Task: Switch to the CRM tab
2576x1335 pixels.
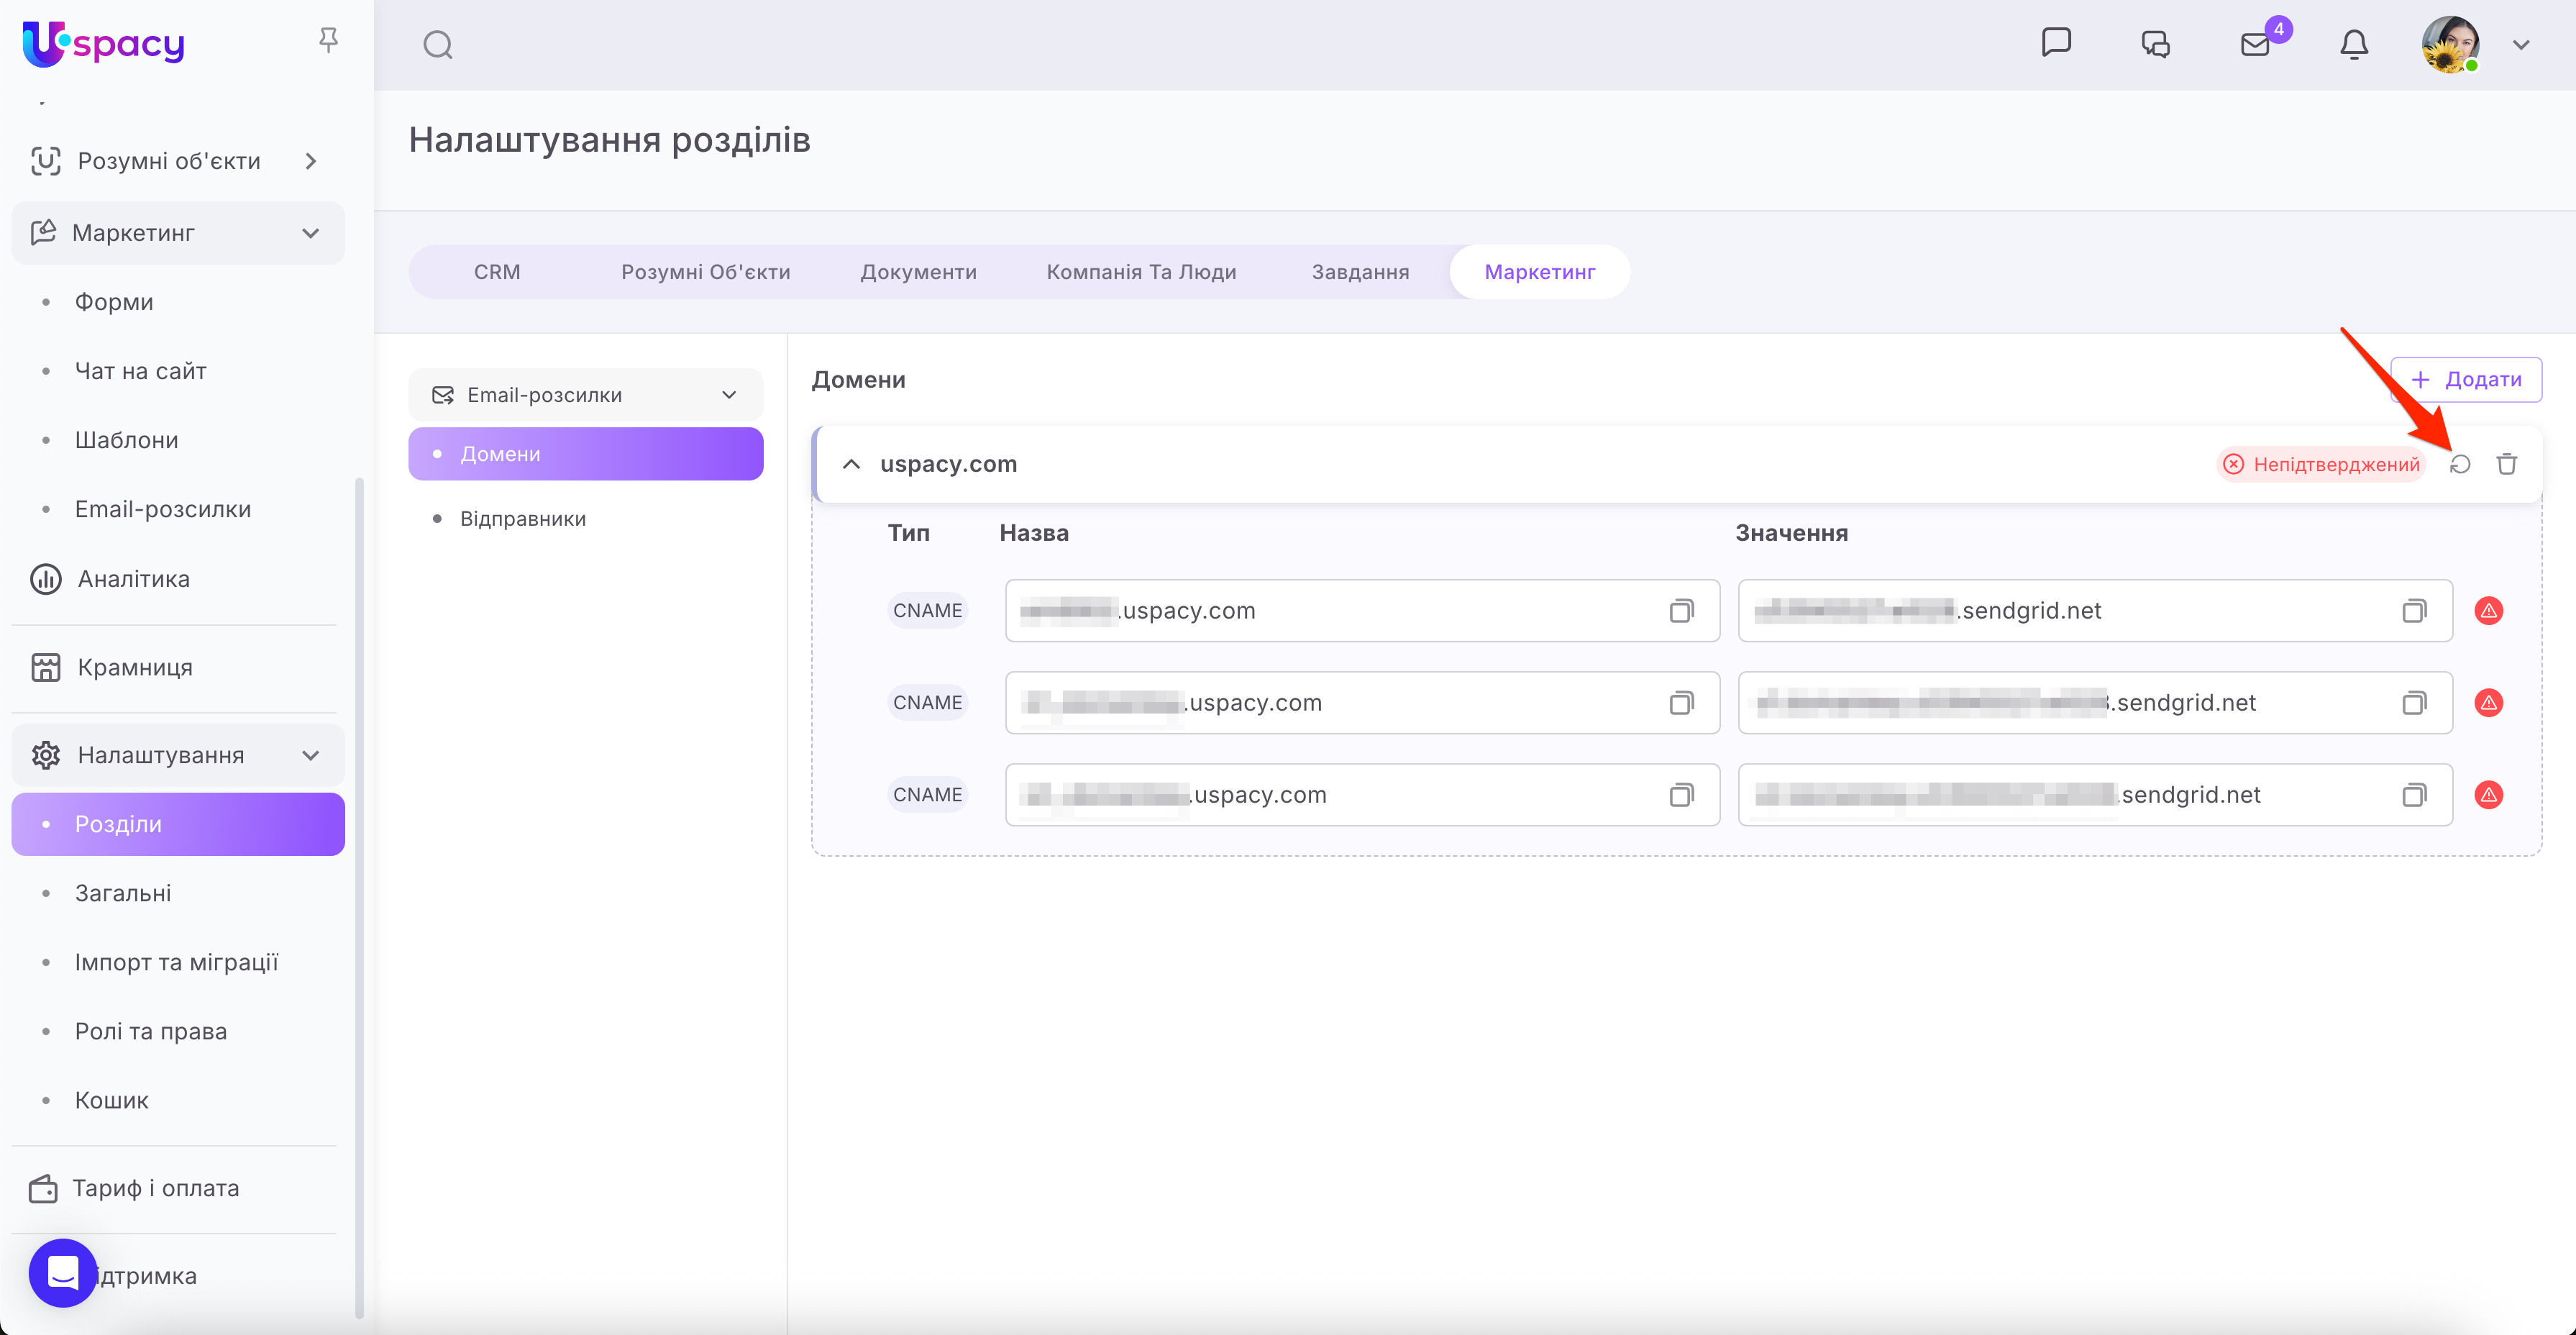Action: pyautogui.click(x=497, y=272)
